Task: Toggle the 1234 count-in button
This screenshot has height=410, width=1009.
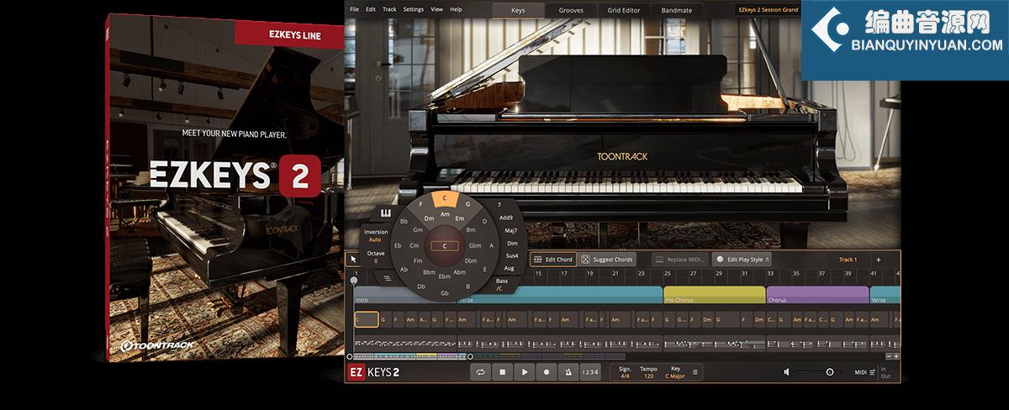Action: click(591, 371)
